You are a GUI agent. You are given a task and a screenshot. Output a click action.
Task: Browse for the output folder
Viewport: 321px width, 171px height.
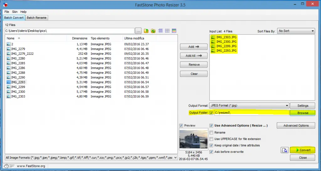click(303, 113)
